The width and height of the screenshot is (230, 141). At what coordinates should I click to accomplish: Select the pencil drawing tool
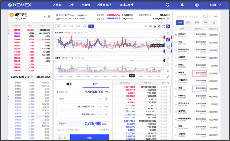pos(168,76)
